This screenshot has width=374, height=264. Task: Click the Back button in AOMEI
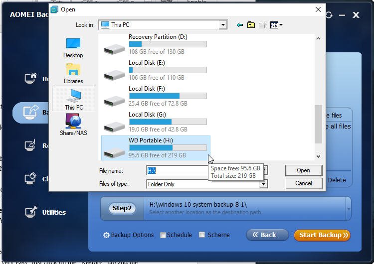click(x=267, y=235)
